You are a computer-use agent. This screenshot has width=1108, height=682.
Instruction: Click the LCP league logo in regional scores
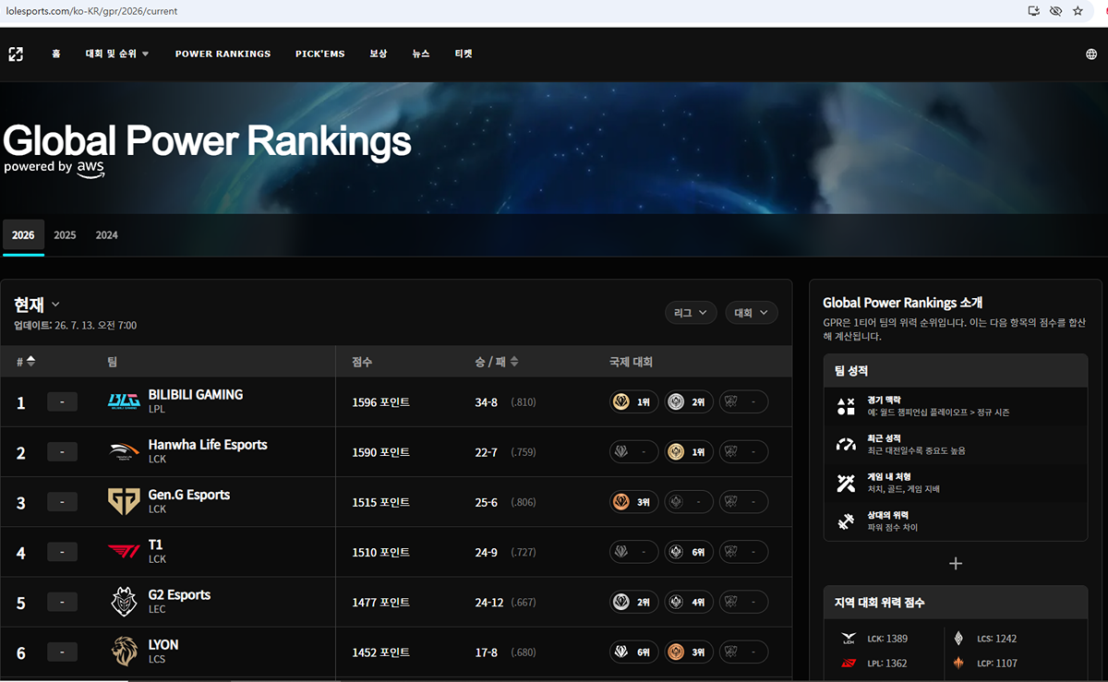point(958,663)
